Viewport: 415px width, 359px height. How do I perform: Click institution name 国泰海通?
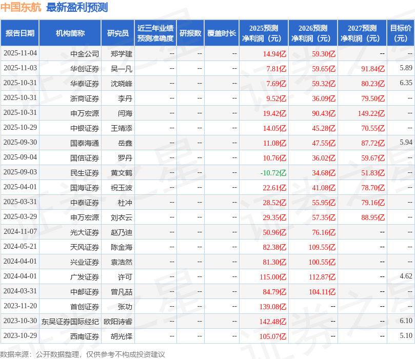tap(85, 143)
